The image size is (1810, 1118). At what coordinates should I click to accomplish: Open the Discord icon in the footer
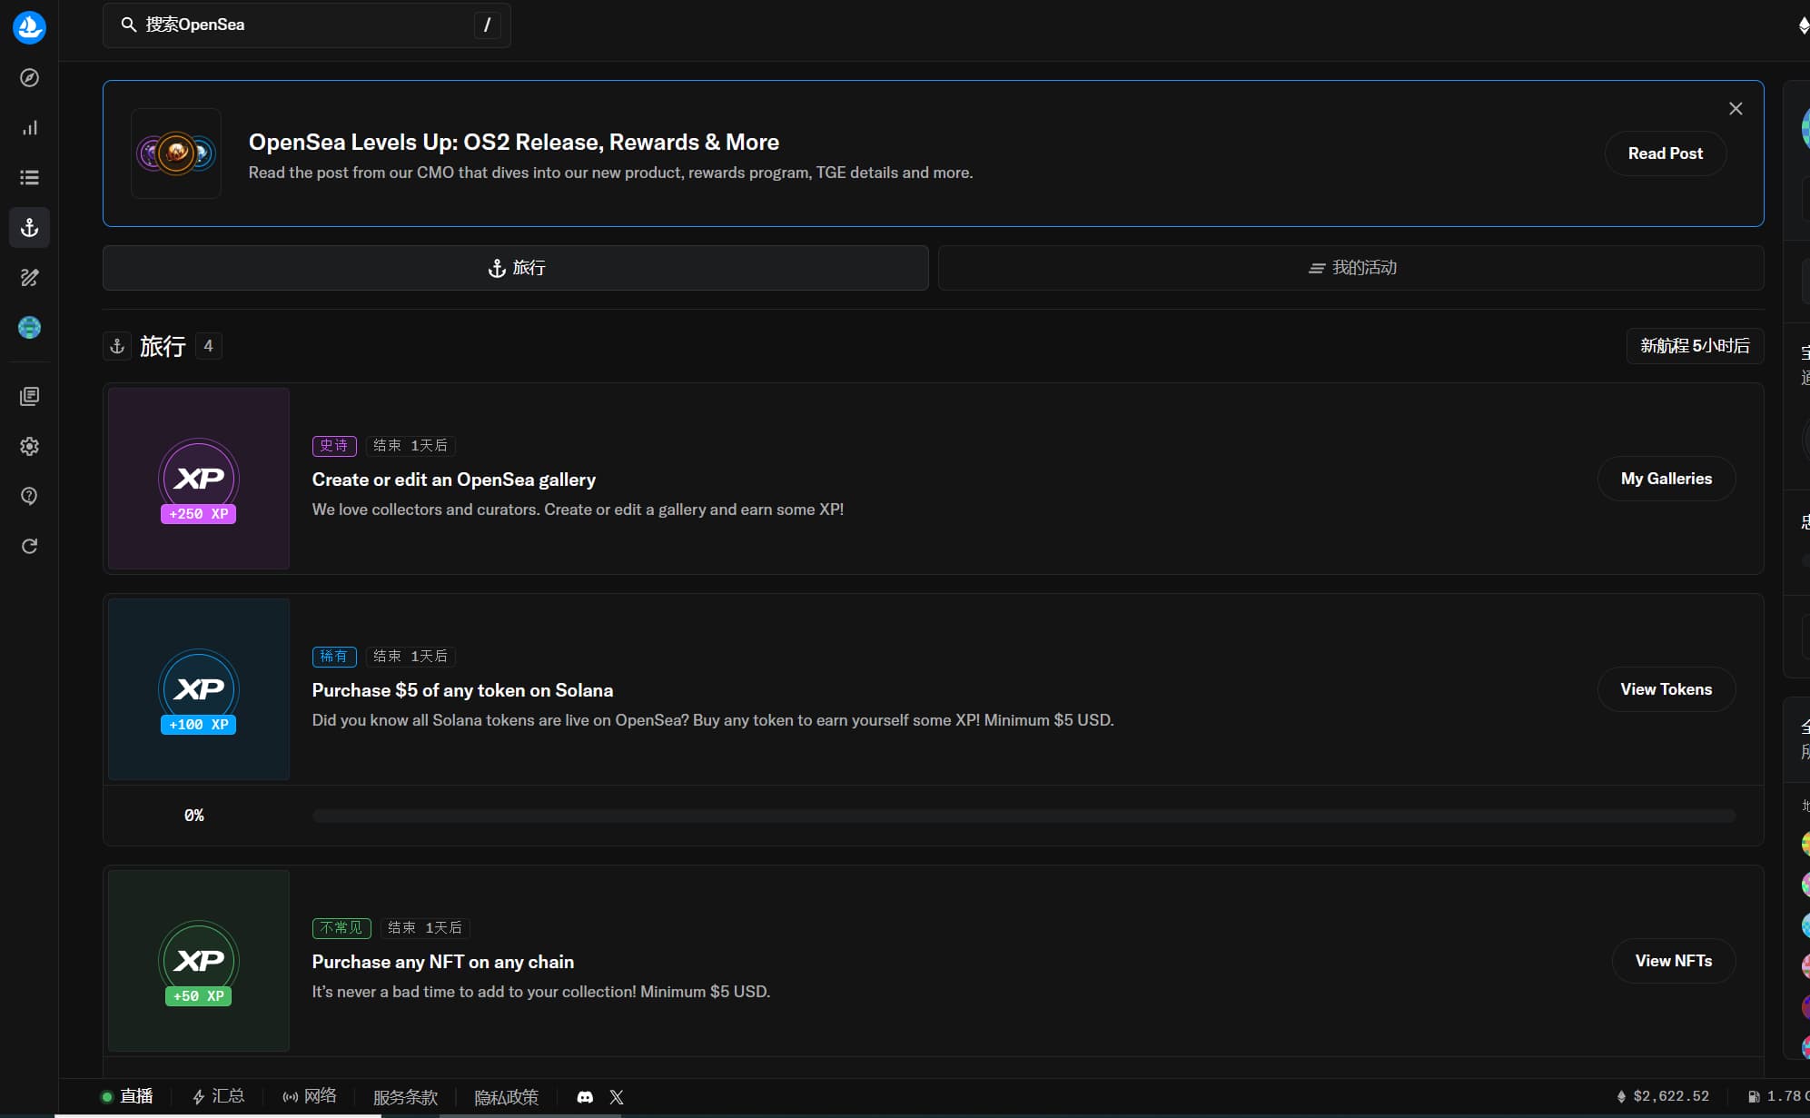point(585,1097)
